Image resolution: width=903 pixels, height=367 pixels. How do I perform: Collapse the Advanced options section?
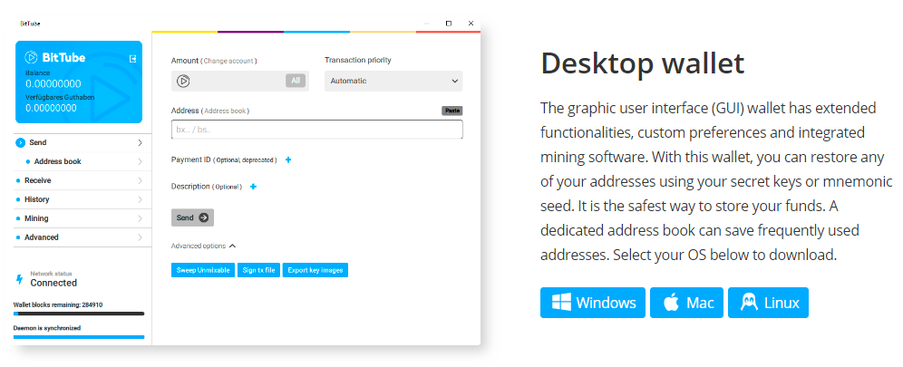[204, 246]
